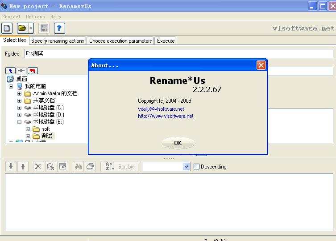Select the soft folder
Image resolution: width=336 pixels, height=241 pixels.
[46, 129]
